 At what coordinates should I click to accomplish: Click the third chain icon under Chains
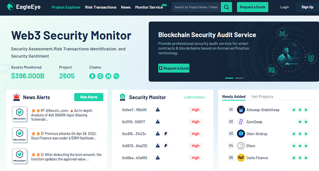(108, 76)
